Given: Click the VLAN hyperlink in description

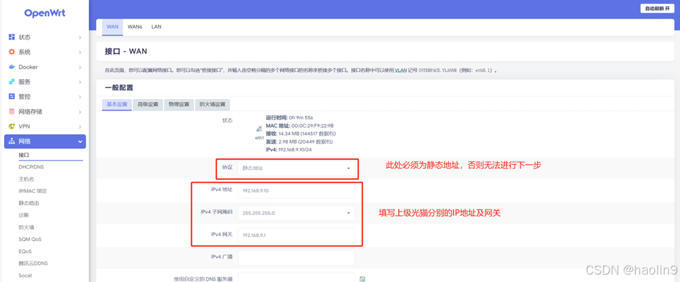Looking at the screenshot, I should click(400, 70).
